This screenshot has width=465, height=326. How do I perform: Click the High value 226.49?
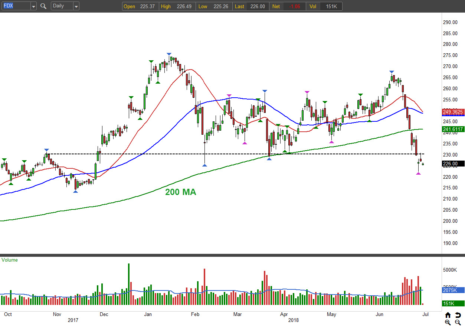click(x=184, y=6)
